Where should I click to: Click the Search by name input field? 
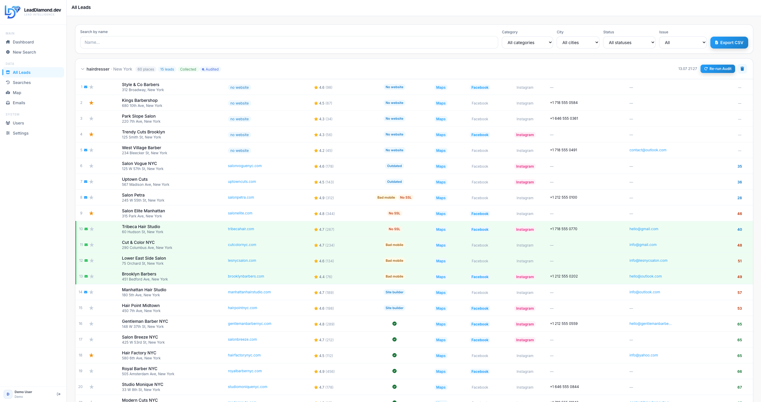(289, 42)
